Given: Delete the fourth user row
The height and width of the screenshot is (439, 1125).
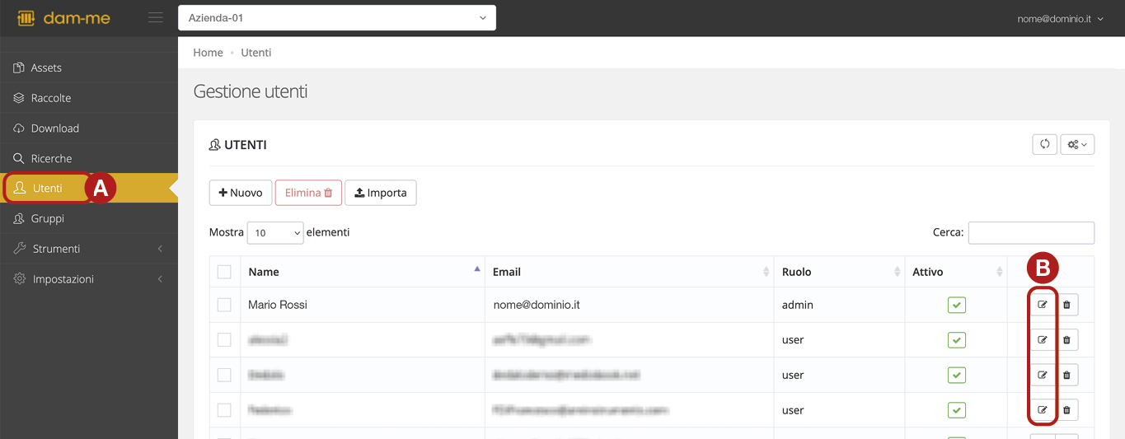Looking at the screenshot, I should click(1066, 410).
